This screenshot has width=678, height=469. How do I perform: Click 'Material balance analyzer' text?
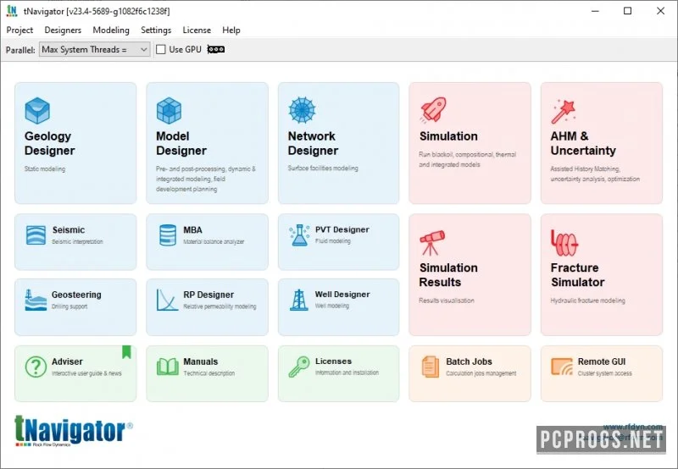click(214, 241)
